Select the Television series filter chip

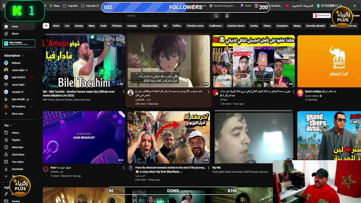(x=195, y=26)
